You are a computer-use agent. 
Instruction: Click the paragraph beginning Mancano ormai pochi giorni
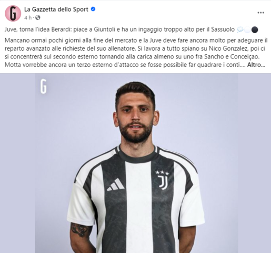tap(136, 53)
